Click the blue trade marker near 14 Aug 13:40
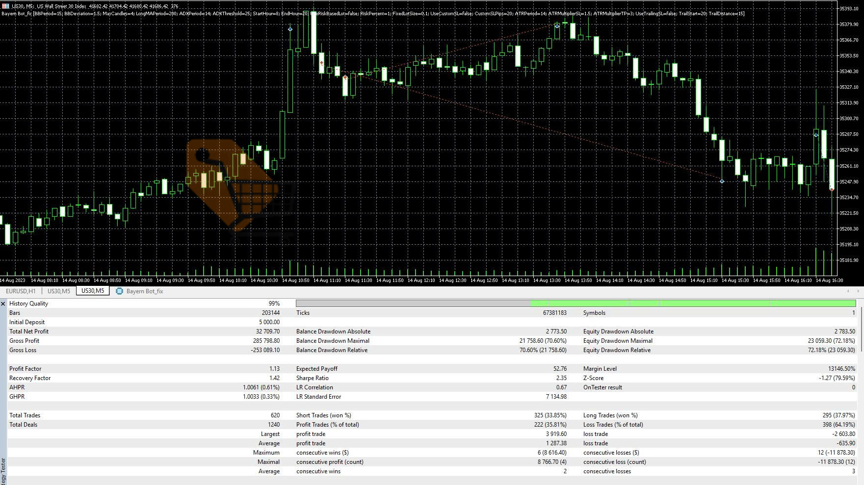 [557, 26]
